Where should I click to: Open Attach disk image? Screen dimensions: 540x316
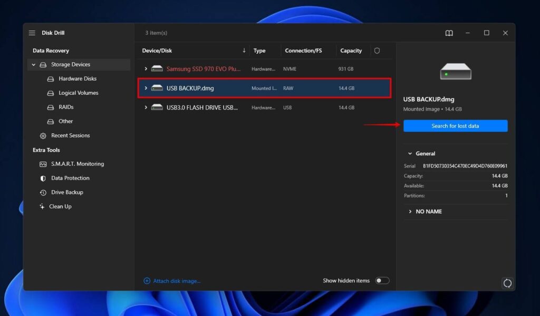[x=176, y=281]
